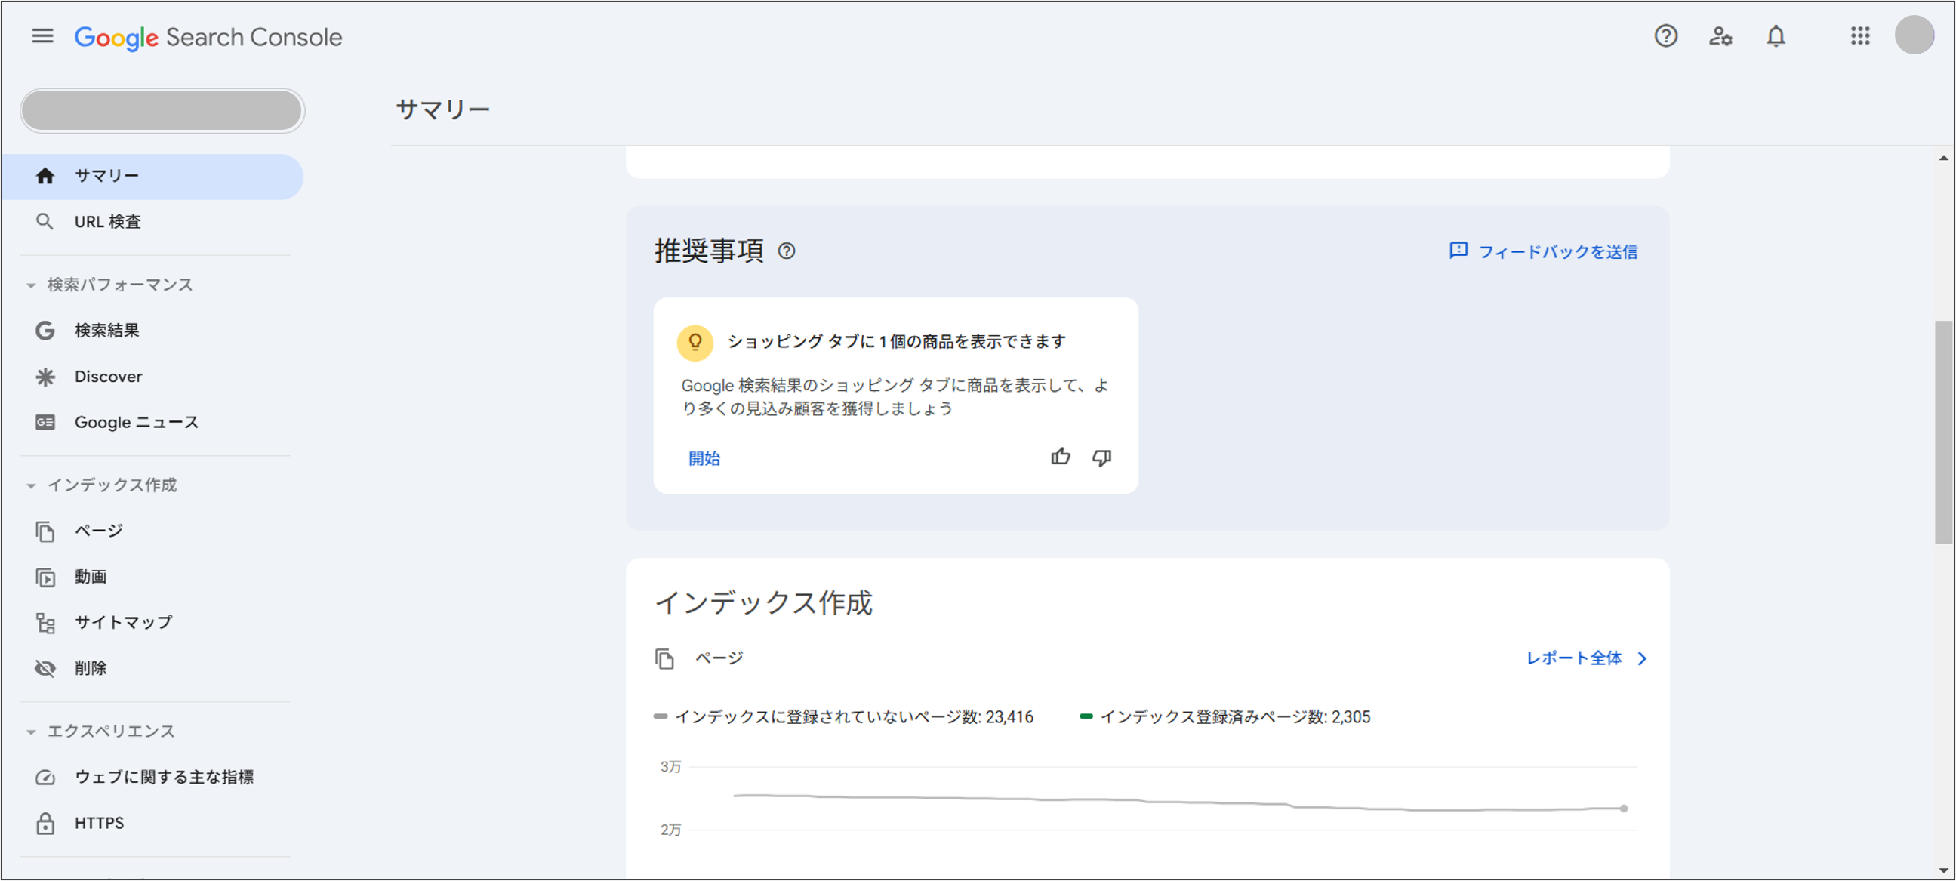Viewport: 1956px width, 881px height.
Task: Give thumbs down to the recommendation
Action: pos(1101,458)
